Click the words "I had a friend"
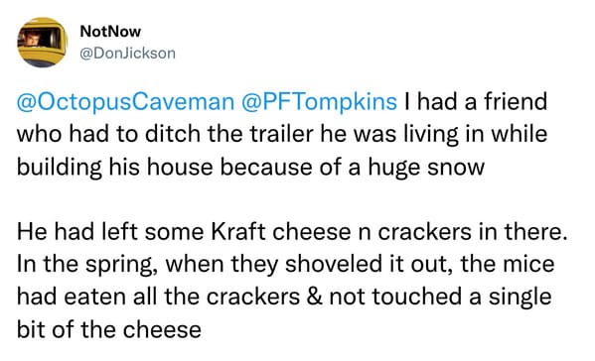The width and height of the screenshot is (595, 361). click(x=476, y=102)
